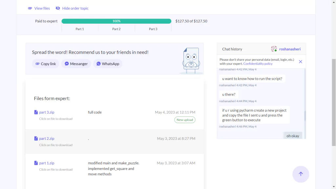Select Part 1 payment segment

[x=80, y=29]
